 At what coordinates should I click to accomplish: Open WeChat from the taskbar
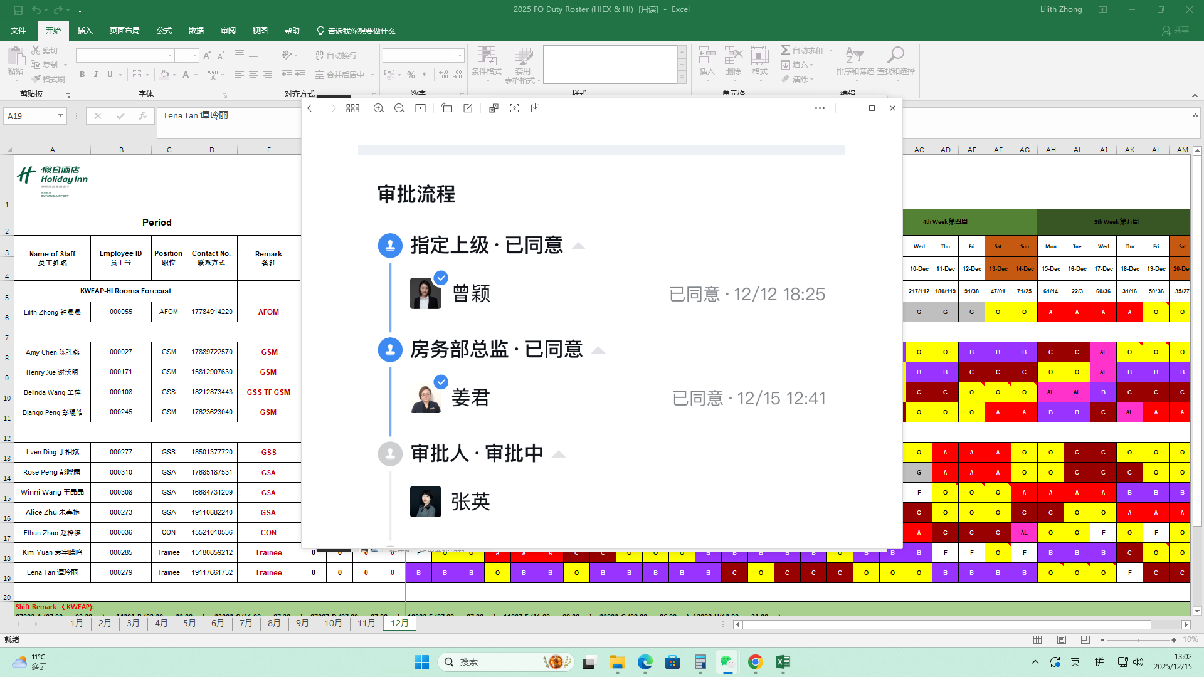(x=727, y=662)
